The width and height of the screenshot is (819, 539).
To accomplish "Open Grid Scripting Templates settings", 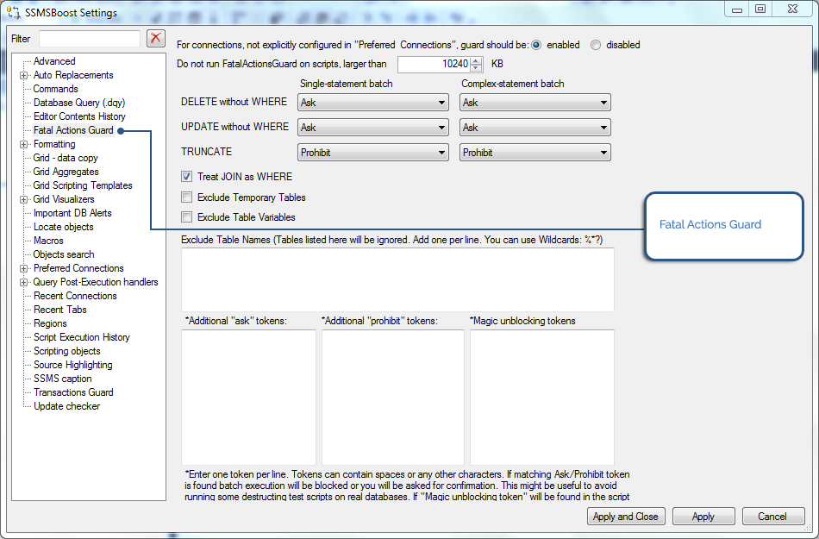I will tap(83, 185).
